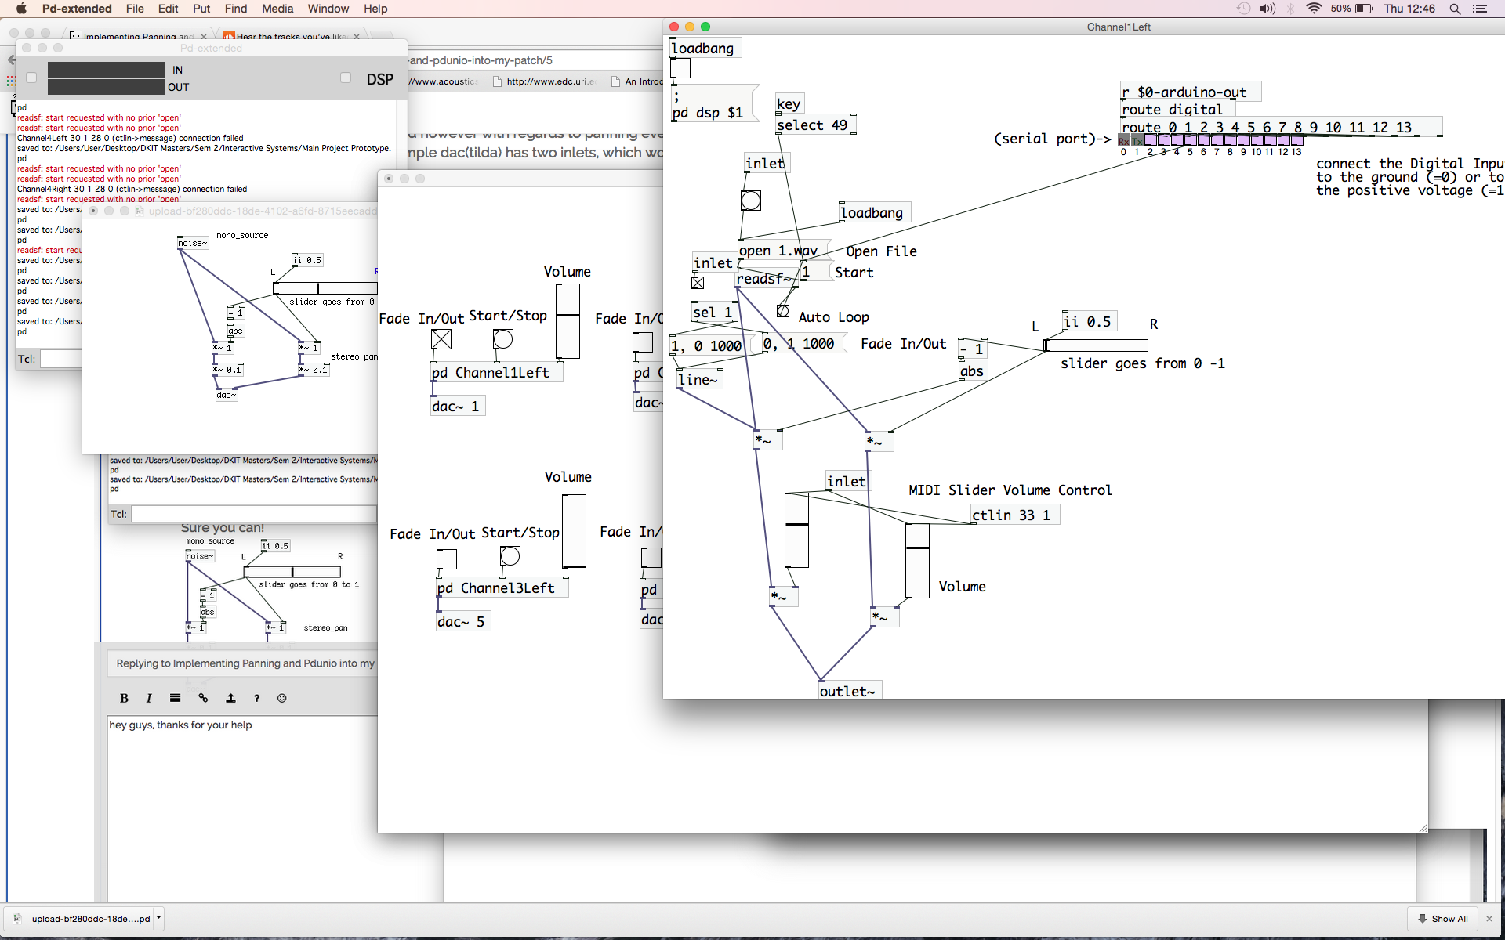Toggle the DSP checkbox in Pd window
Screen dimensions: 1505x940
tap(346, 78)
